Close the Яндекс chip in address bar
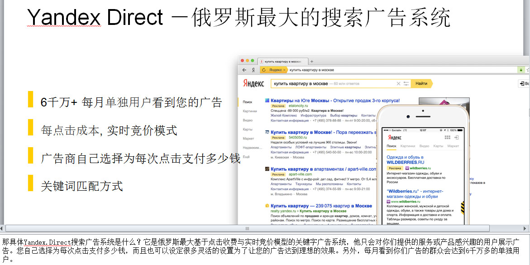 [x=284, y=70]
